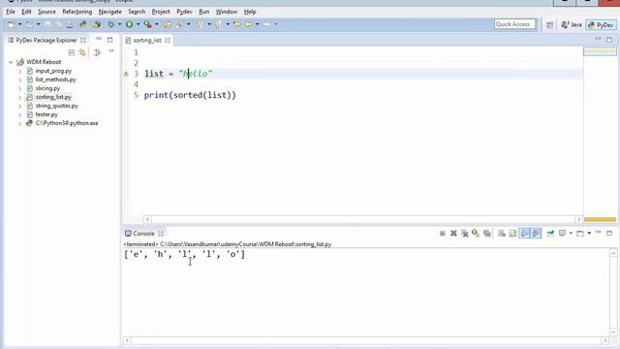Minimize the Package Explorer view

99,39
